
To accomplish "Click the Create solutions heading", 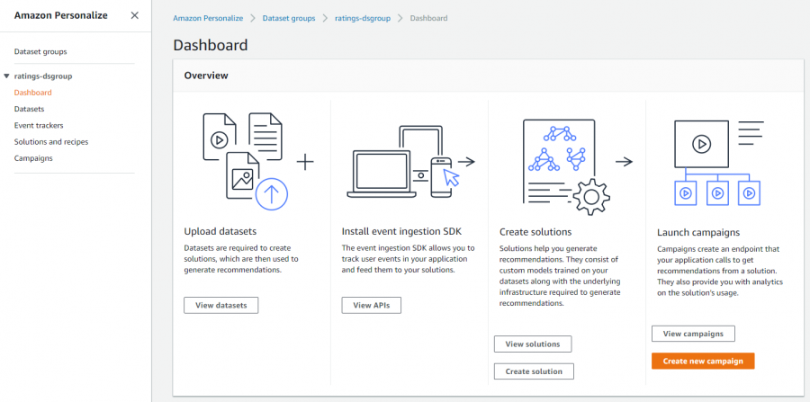I will pos(535,232).
